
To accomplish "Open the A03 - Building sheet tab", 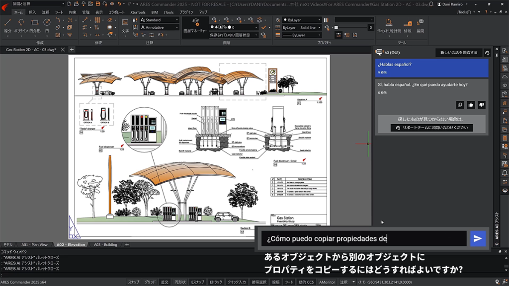I will point(105,244).
